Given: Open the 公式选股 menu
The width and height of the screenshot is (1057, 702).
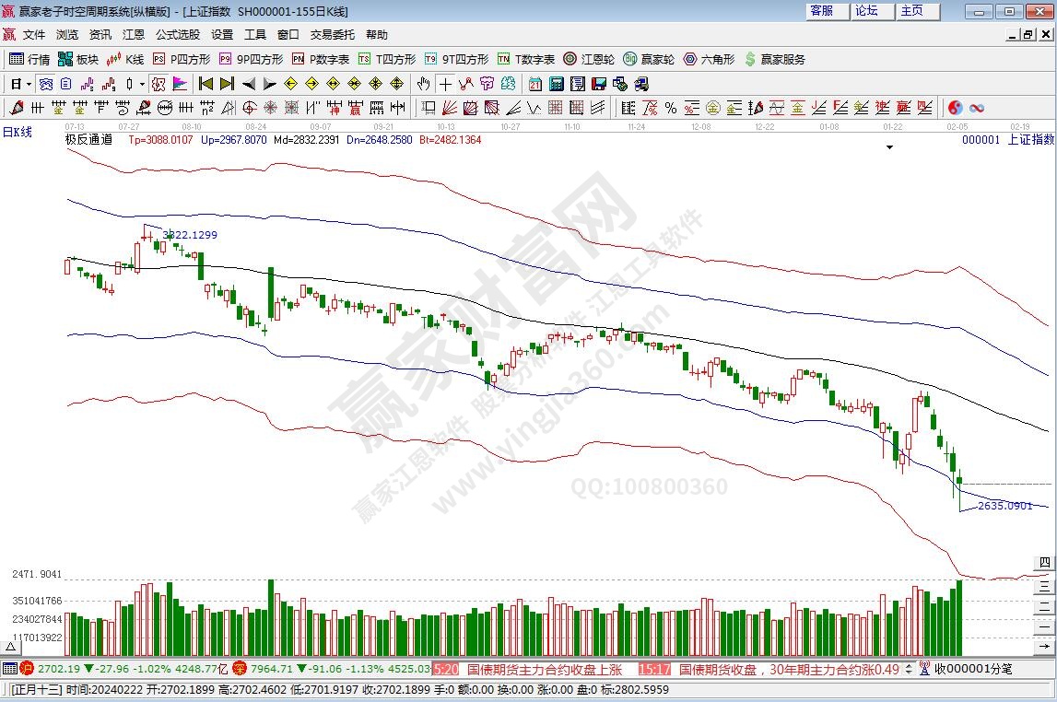Looking at the screenshot, I should point(177,35).
